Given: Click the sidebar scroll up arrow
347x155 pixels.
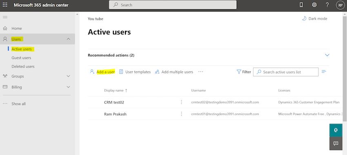Looking at the screenshot, I should (77, 14).
